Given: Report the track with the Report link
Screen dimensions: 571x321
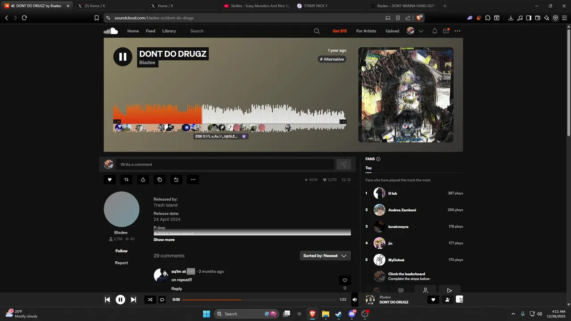Looking at the screenshot, I should [121, 263].
